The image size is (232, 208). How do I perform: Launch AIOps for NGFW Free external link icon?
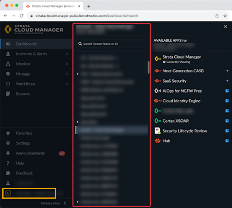tap(227, 91)
